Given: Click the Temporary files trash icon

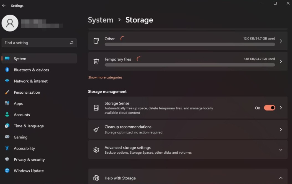Looking at the screenshot, I should (96, 61).
